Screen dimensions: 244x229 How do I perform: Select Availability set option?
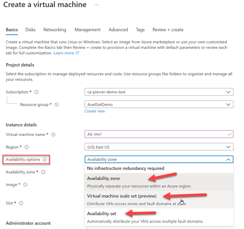159,217
